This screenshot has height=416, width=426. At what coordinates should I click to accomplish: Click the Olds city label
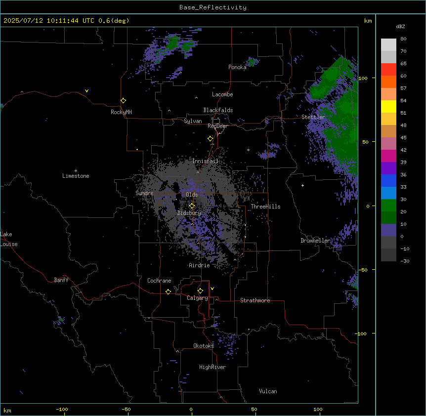192,195
